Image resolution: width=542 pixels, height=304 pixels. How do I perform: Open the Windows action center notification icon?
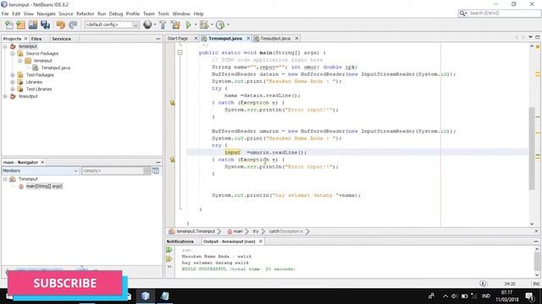529,296
